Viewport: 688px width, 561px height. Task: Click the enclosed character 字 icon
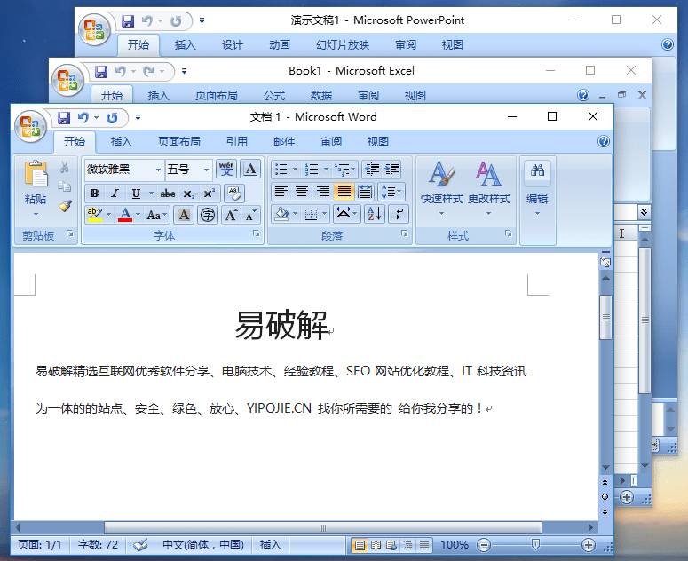(208, 215)
